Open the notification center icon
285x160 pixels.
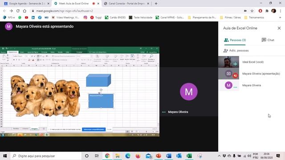point(278,156)
